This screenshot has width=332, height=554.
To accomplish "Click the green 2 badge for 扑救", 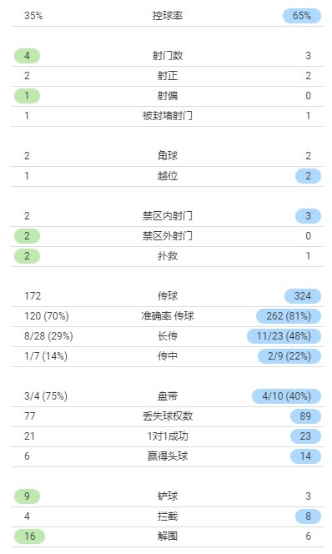I will [x=27, y=256].
